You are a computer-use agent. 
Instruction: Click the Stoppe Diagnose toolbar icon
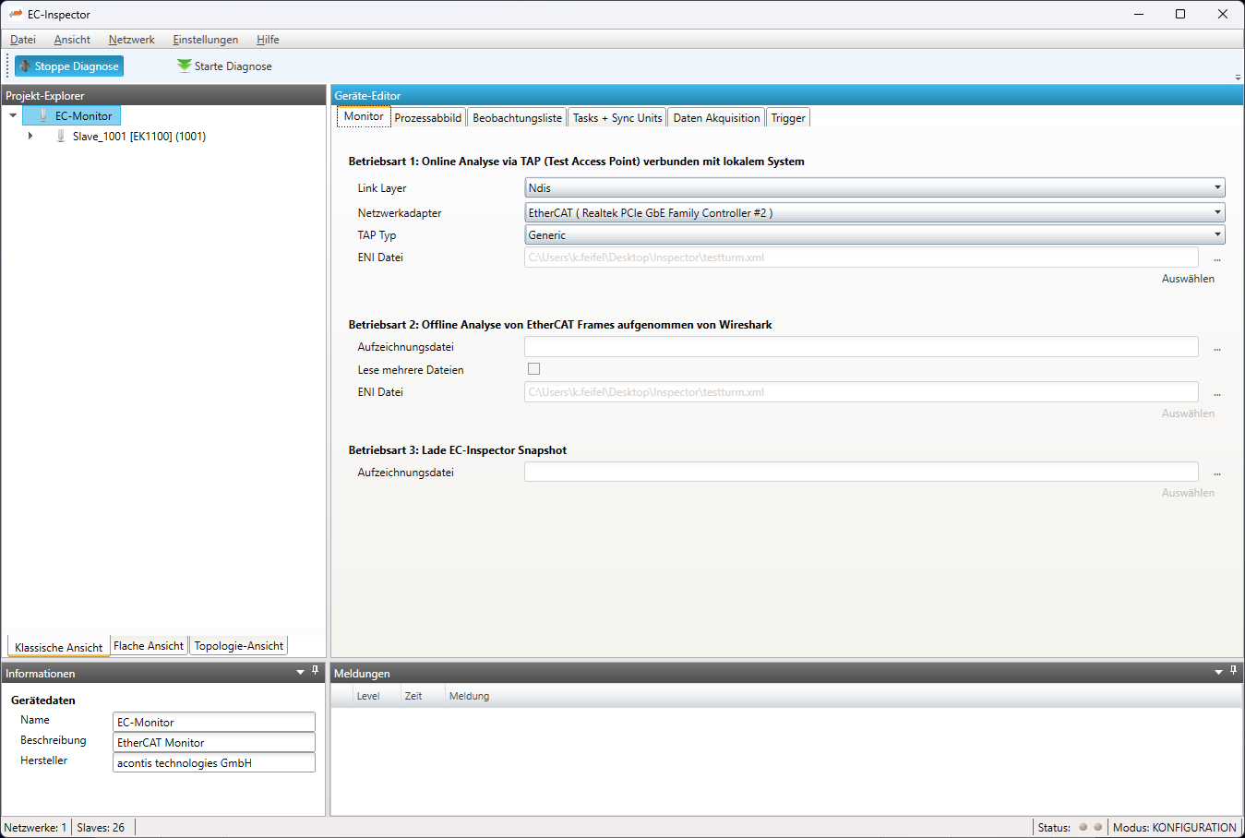25,66
